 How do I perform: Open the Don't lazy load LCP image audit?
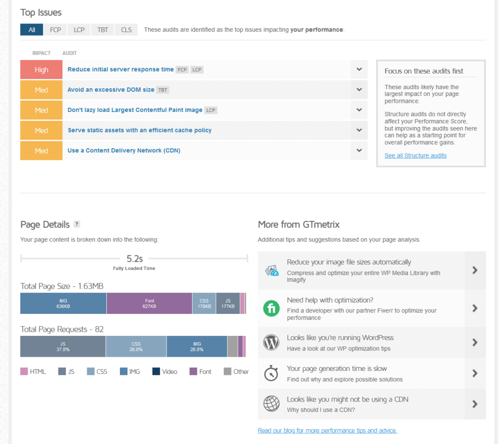coord(135,110)
